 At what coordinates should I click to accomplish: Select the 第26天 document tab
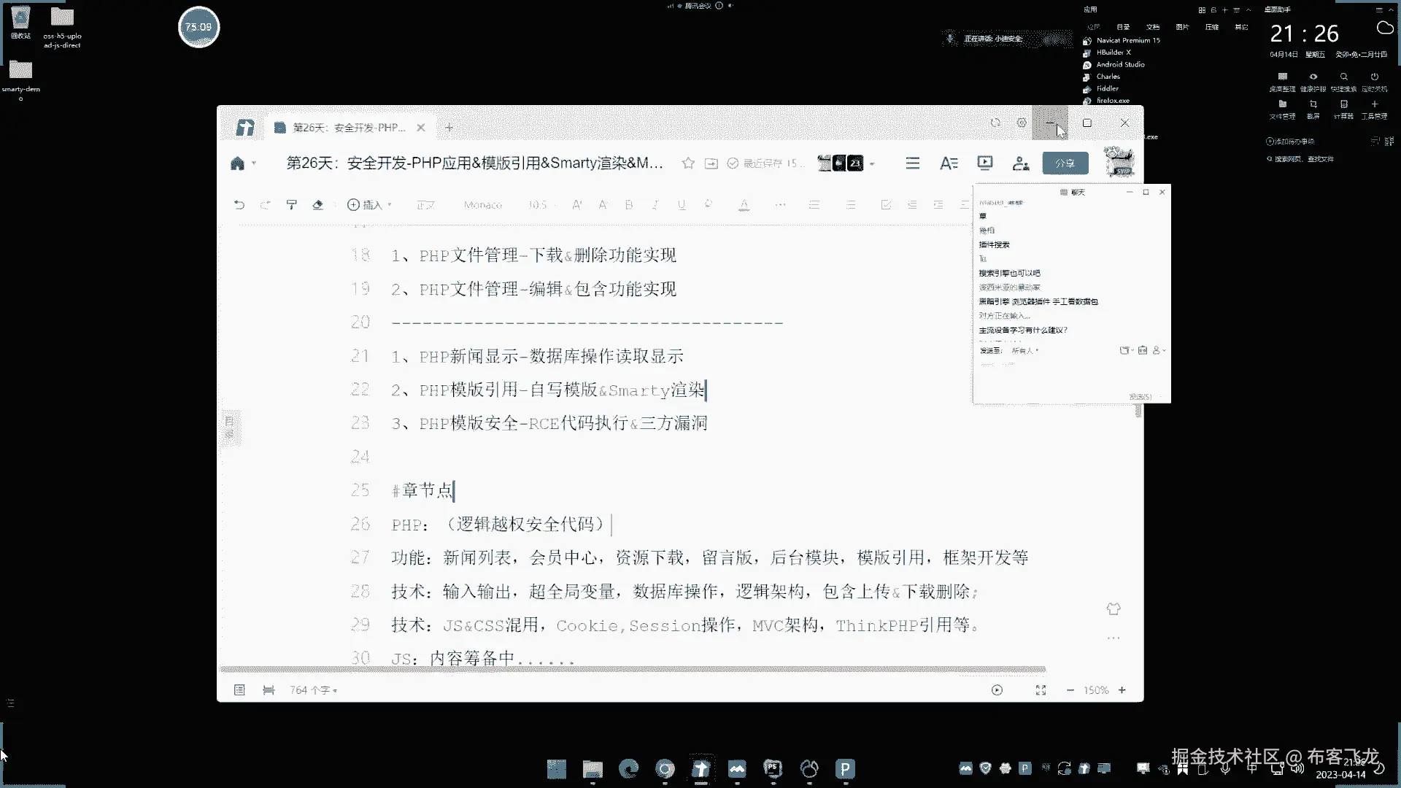(x=349, y=128)
